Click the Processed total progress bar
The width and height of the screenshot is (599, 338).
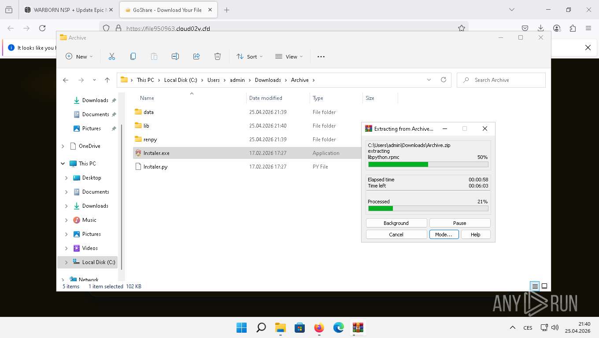428,209
